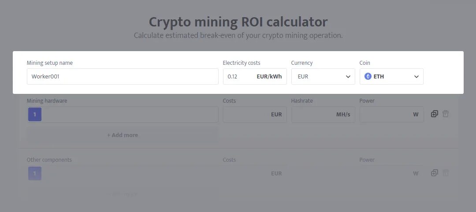Duplicate the Mining hardware row

(x=434, y=114)
